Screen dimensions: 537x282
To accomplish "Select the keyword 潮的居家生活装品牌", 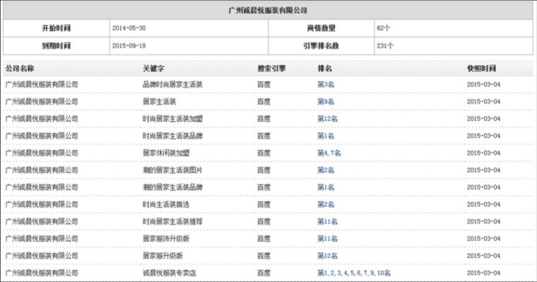I will pyautogui.click(x=172, y=187).
